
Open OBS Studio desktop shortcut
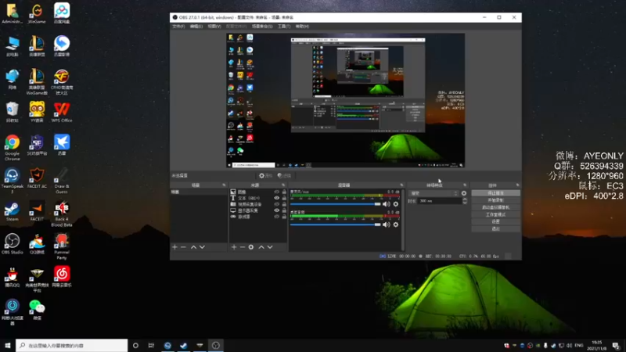12,244
